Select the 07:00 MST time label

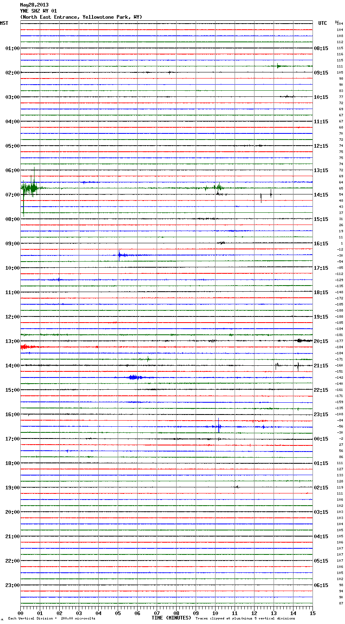(x=12, y=195)
